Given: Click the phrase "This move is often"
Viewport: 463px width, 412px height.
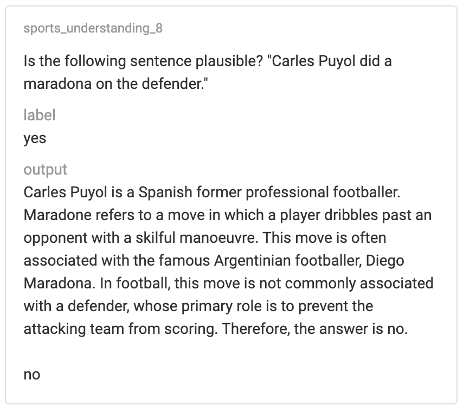Looking at the screenshot, I should point(325,238).
